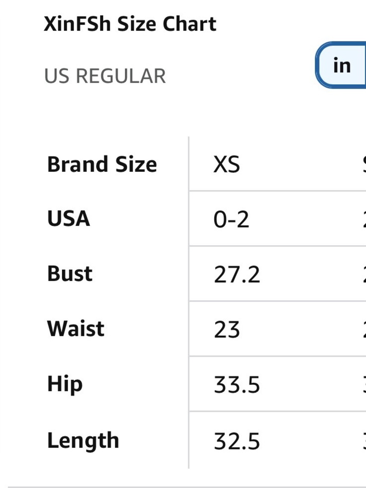Screen dimensions: 366x488
Task: Select the 0-2 USA size cell
Action: (231, 219)
